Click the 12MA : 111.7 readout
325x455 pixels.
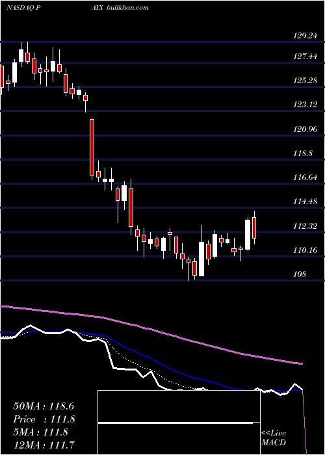pyautogui.click(x=44, y=445)
